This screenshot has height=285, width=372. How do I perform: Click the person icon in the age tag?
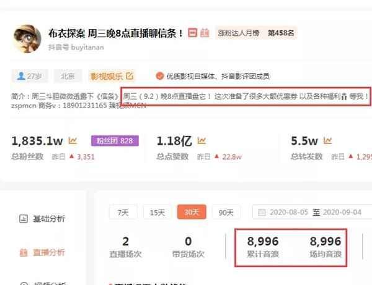(21, 76)
